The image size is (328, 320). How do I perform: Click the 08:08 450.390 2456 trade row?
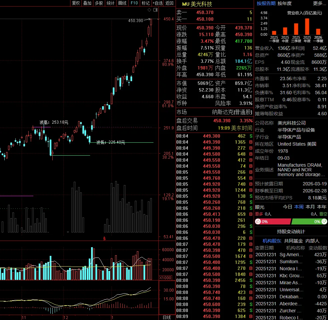(215, 281)
